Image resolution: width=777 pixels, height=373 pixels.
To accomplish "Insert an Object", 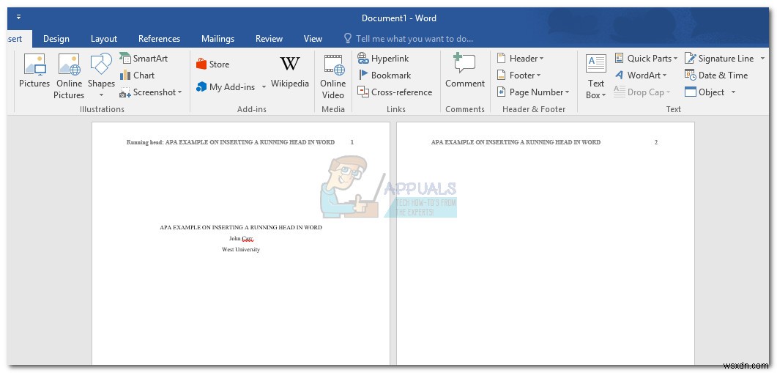I will [704, 92].
